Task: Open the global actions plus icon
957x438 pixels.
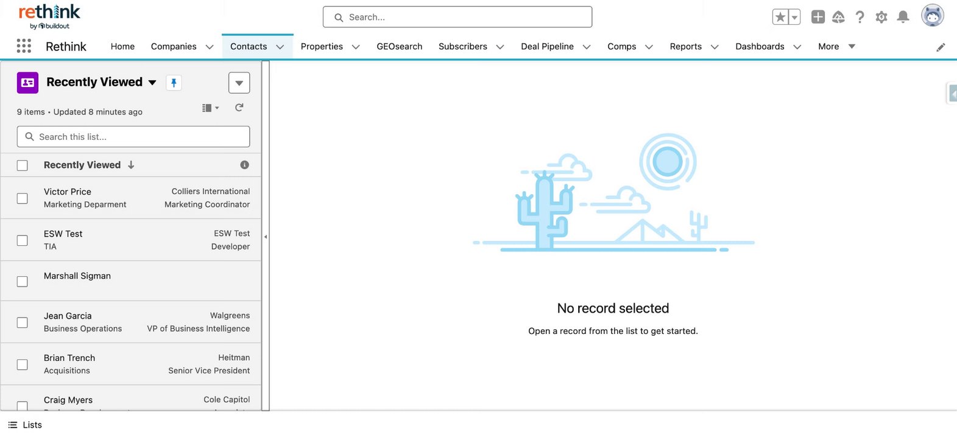Action: click(818, 17)
